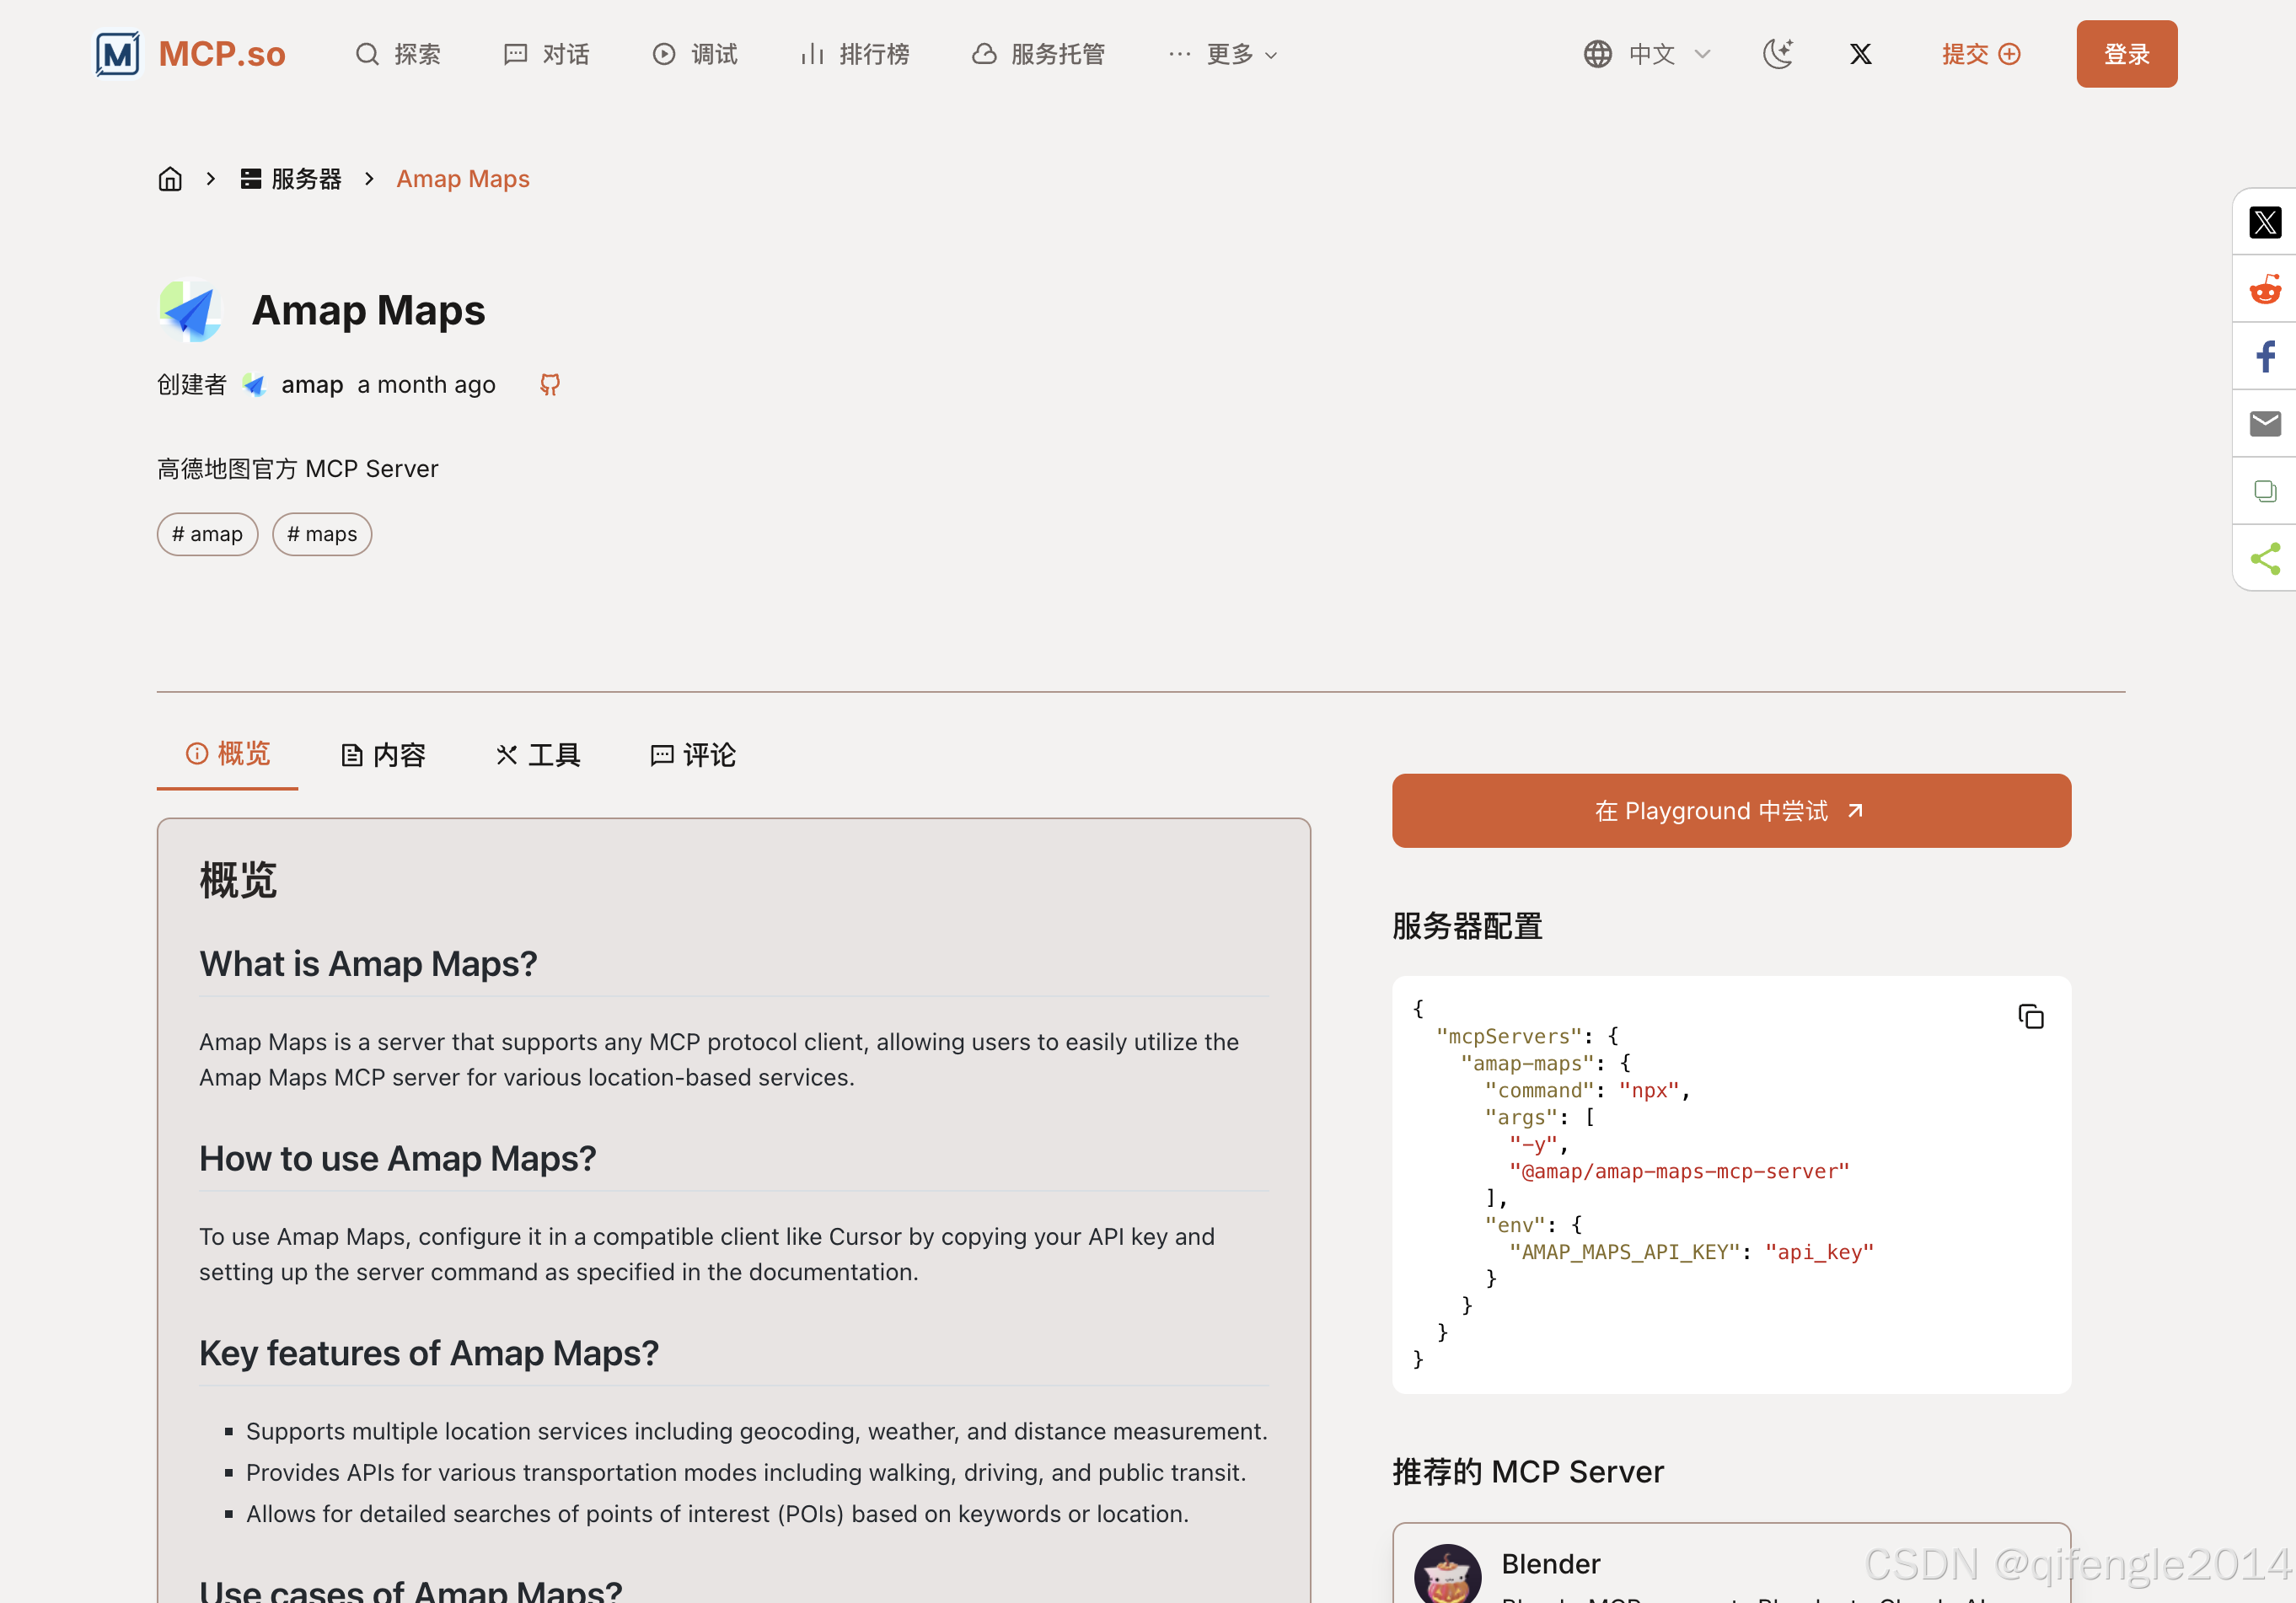This screenshot has height=1603, width=2296.
Task: Select the # maps tag
Action: pyautogui.click(x=322, y=535)
